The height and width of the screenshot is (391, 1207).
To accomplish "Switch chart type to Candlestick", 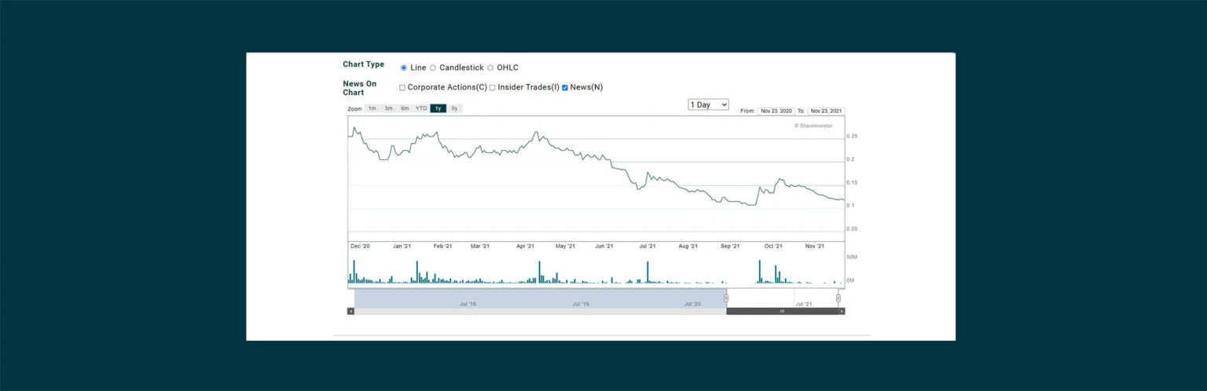I will [x=433, y=68].
